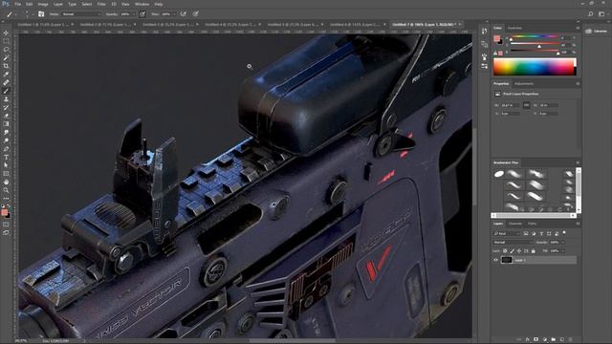Open the layer Fill dropdown arrow
The image size is (612, 344).
coord(562,250)
